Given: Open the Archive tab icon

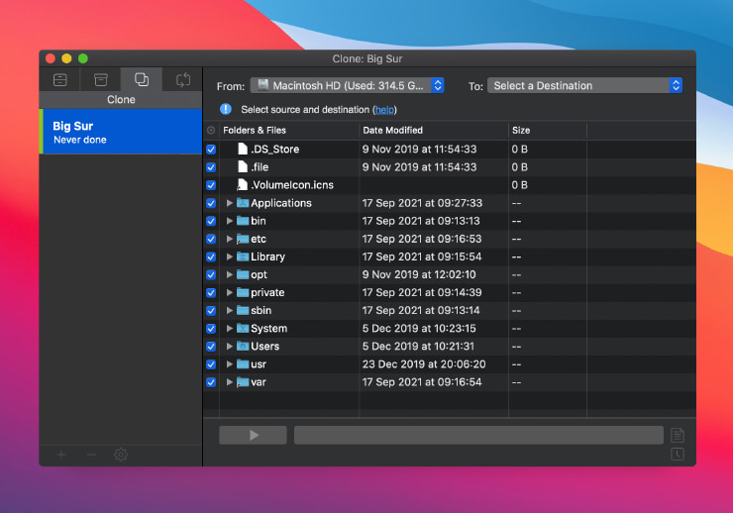Looking at the screenshot, I should click(x=100, y=80).
